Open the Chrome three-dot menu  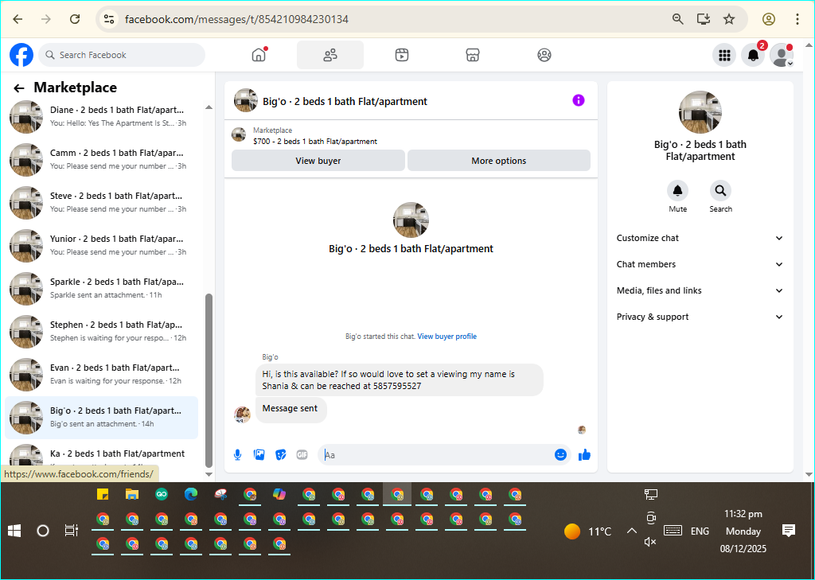[x=797, y=19]
